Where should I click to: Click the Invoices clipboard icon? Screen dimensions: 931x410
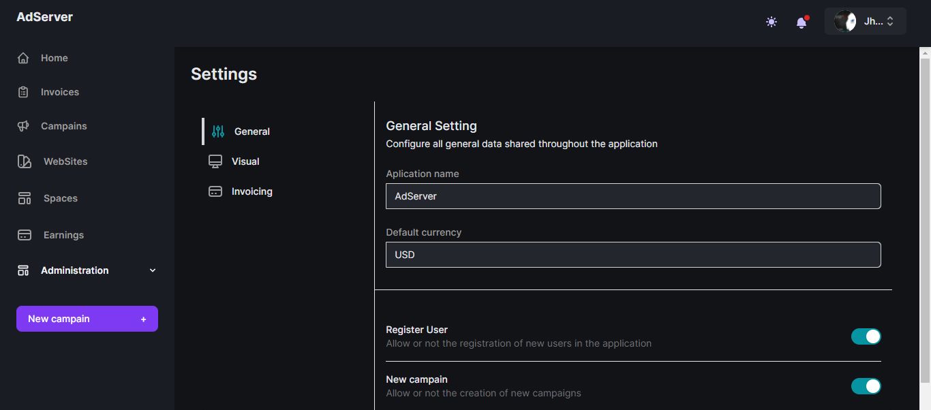pyautogui.click(x=23, y=92)
